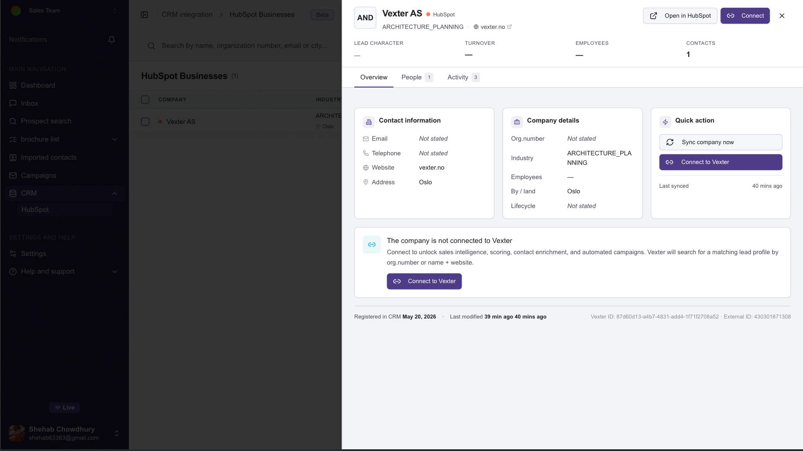
Task: Click the External ID 430301871308 text
Action: pos(757,317)
